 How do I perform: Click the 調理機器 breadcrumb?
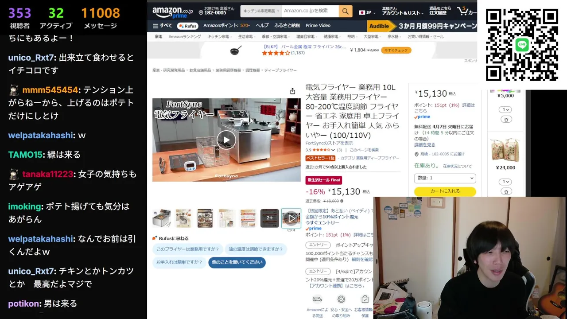click(252, 70)
